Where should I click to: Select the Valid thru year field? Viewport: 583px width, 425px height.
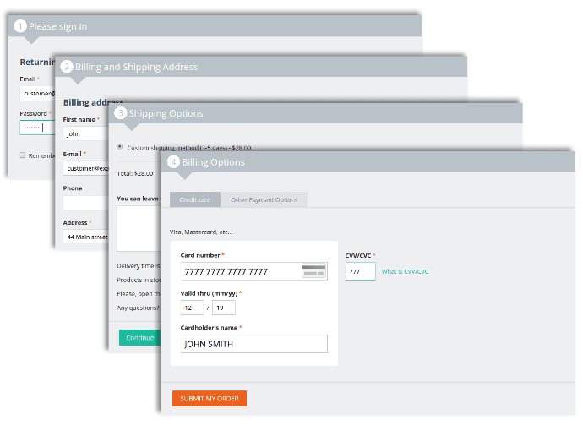coord(224,308)
